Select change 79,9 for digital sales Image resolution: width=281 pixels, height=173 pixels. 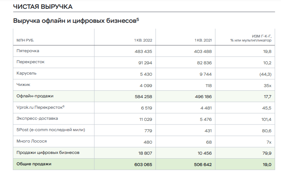click(267, 153)
